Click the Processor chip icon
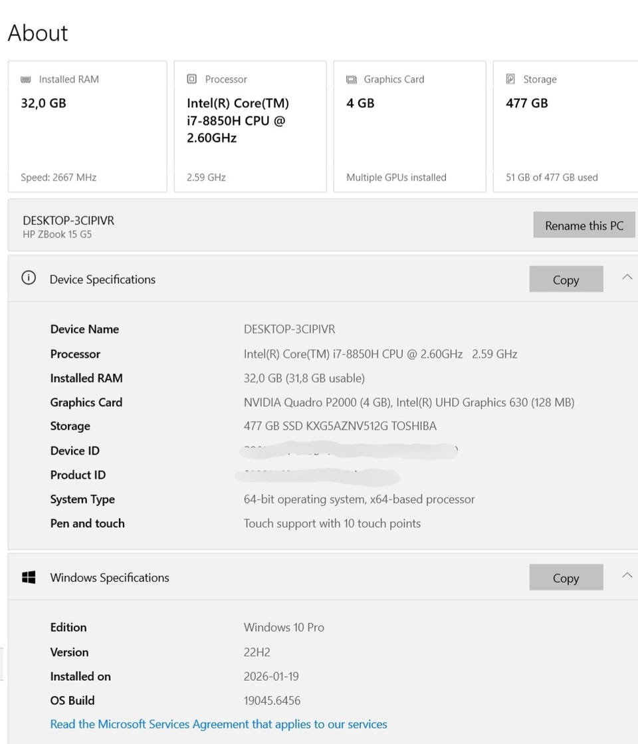 coord(192,79)
